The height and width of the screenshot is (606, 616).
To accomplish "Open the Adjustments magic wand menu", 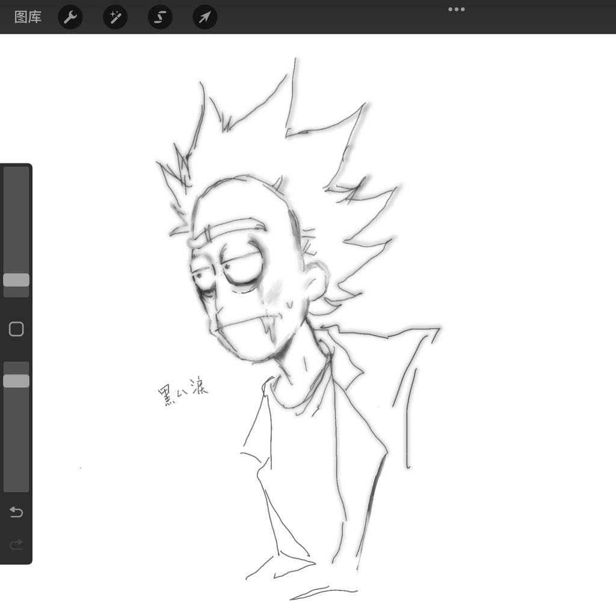I will pyautogui.click(x=115, y=17).
